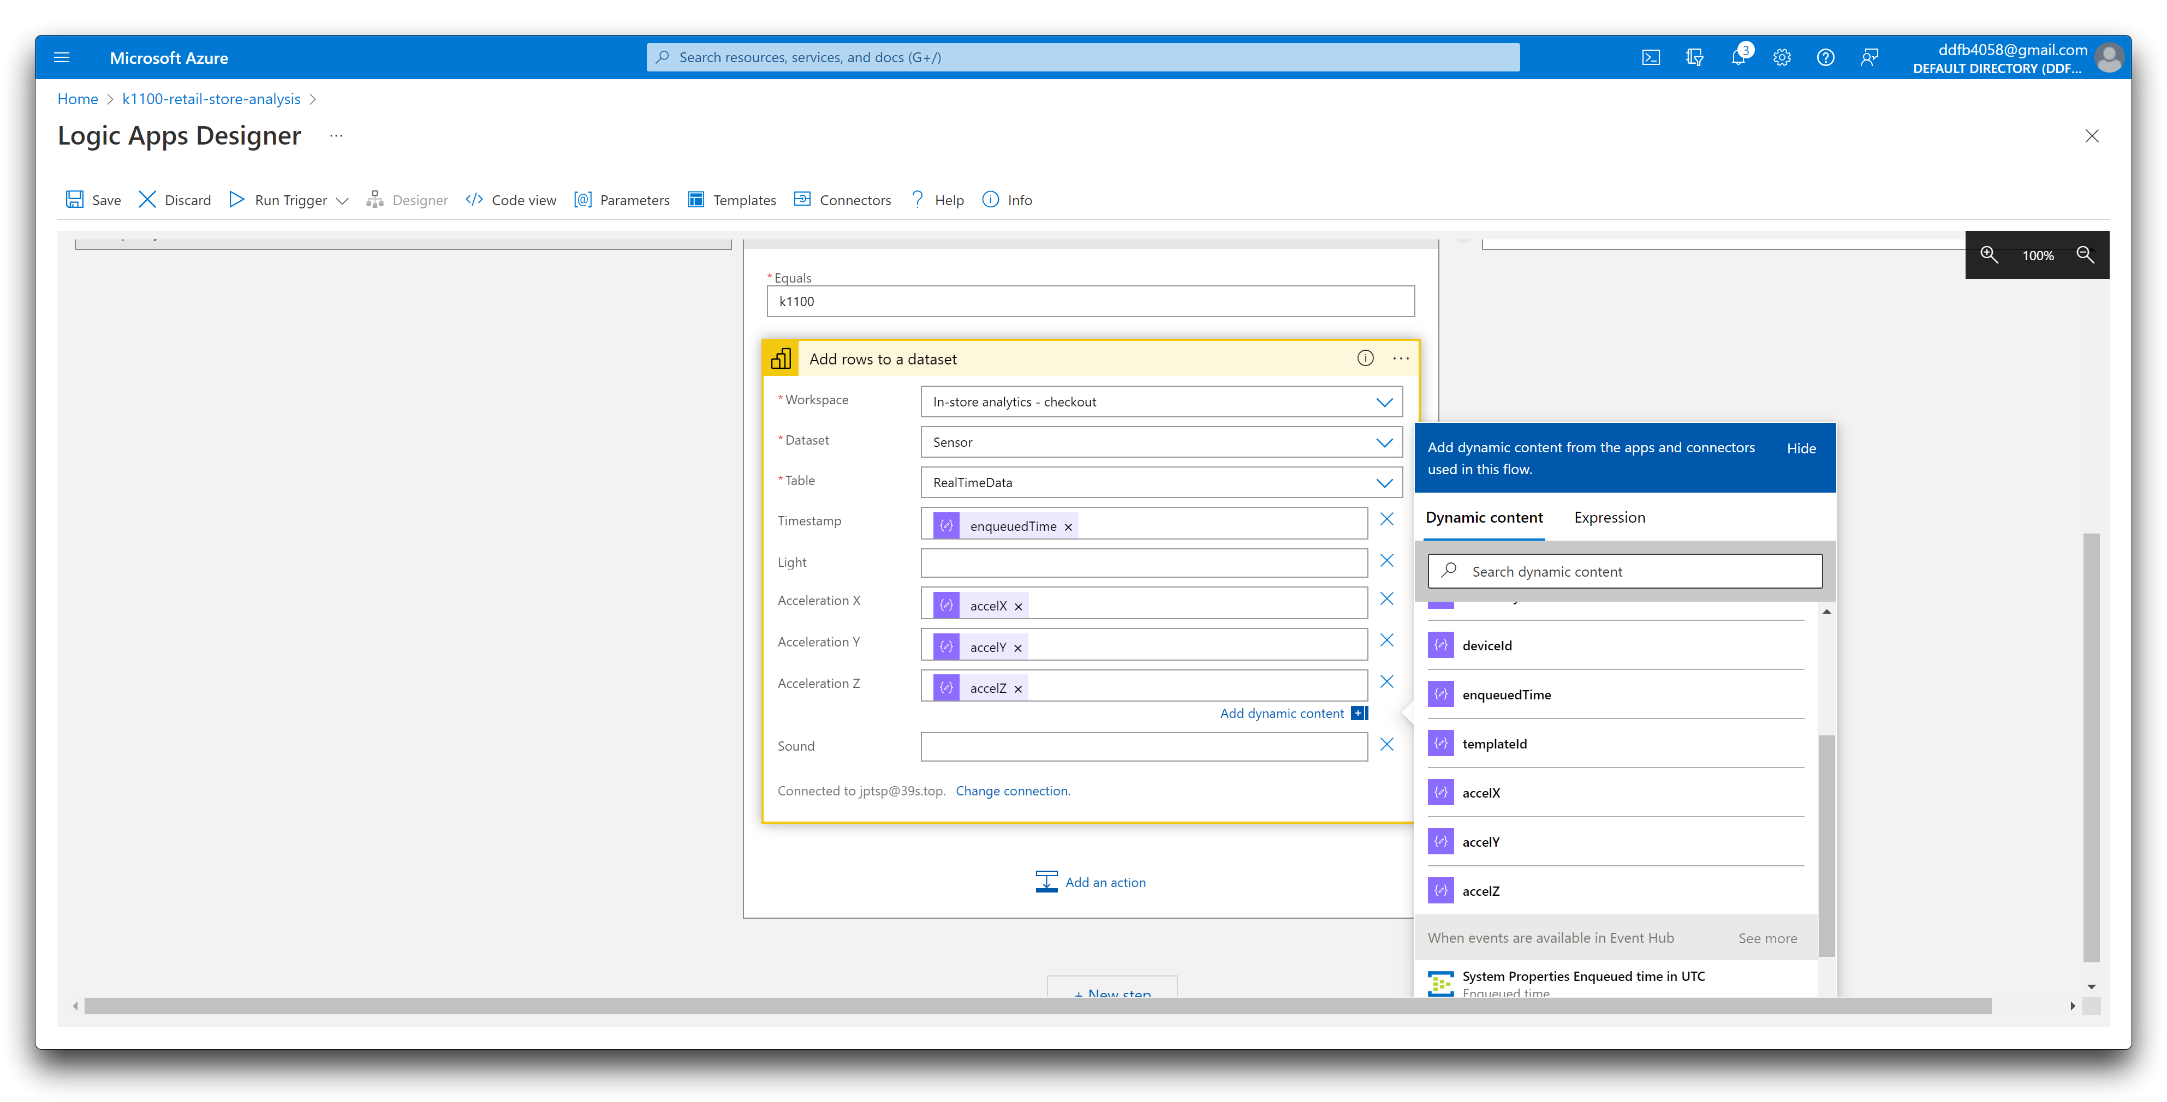The image size is (2167, 1102).
Task: Open portal settings gear icon
Action: (1782, 57)
